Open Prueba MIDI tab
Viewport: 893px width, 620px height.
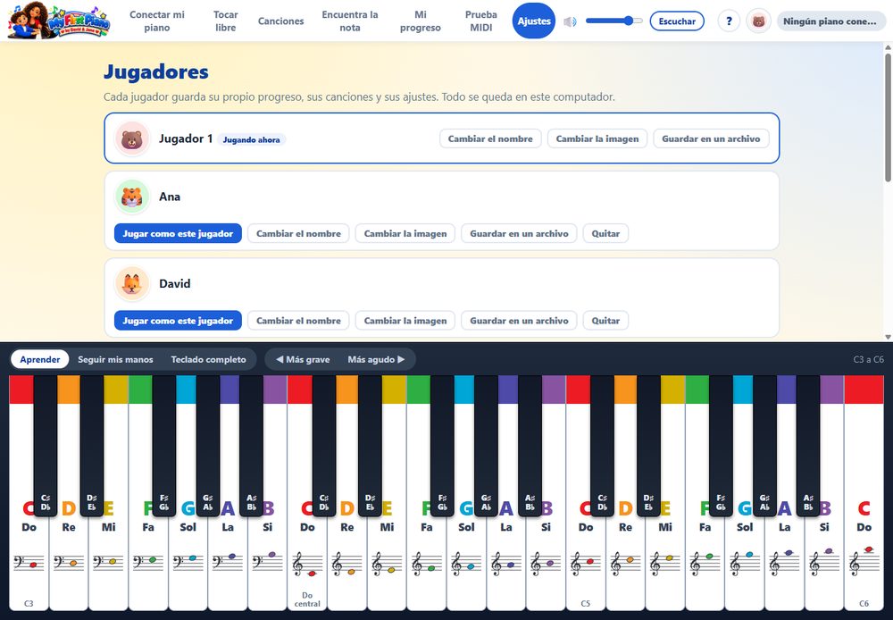tap(481, 21)
